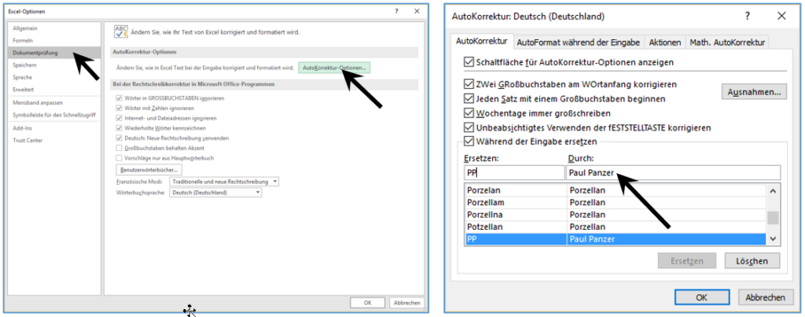Click the help question mark in Excel-Optionen
Screen dimensions: 805x317
click(397, 11)
